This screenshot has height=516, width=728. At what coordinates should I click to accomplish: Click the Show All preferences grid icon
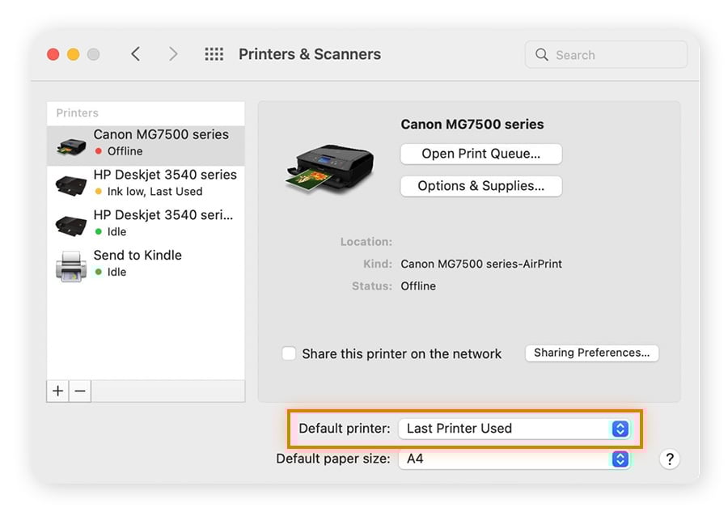[214, 54]
